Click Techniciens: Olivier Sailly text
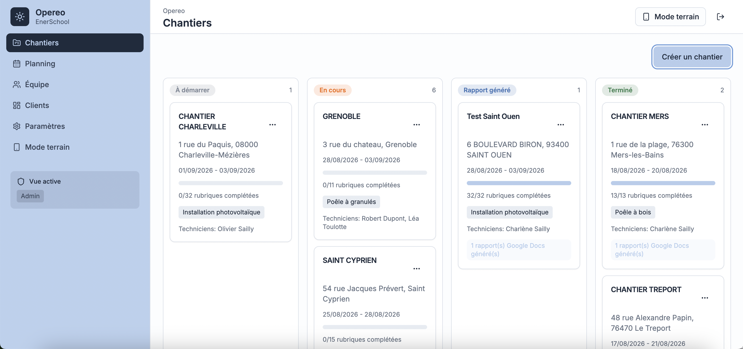 (x=216, y=229)
